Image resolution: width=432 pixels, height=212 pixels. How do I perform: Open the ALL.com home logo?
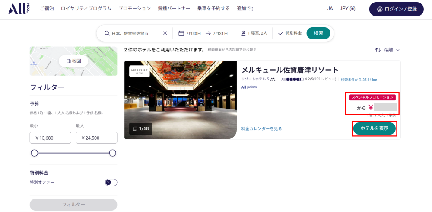[19, 9]
